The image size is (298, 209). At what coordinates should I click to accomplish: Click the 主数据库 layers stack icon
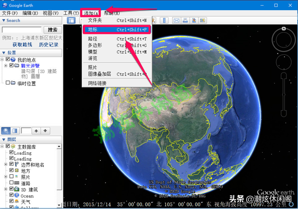tap(13, 146)
